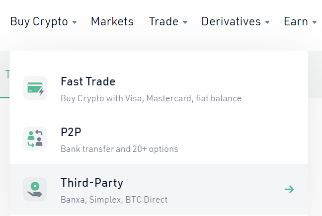Click the Banxa, Simplex, BTC Direct text
Image resolution: width=322 pixels, height=216 pixels.
pyautogui.click(x=114, y=200)
